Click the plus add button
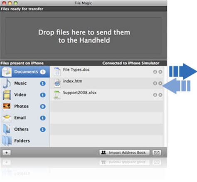This screenshot has height=182, width=197. point(7,152)
